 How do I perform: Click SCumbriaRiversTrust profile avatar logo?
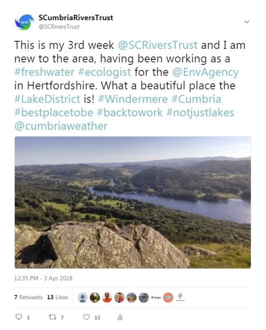pos(24,22)
